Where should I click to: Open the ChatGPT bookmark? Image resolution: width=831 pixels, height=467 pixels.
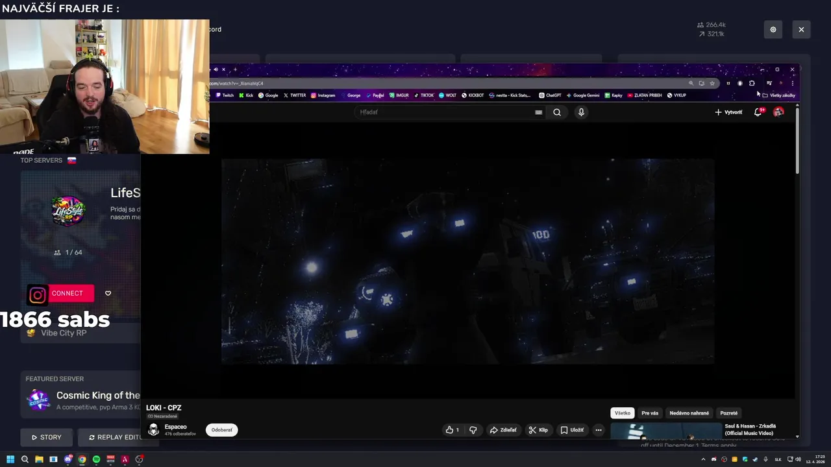(x=550, y=95)
